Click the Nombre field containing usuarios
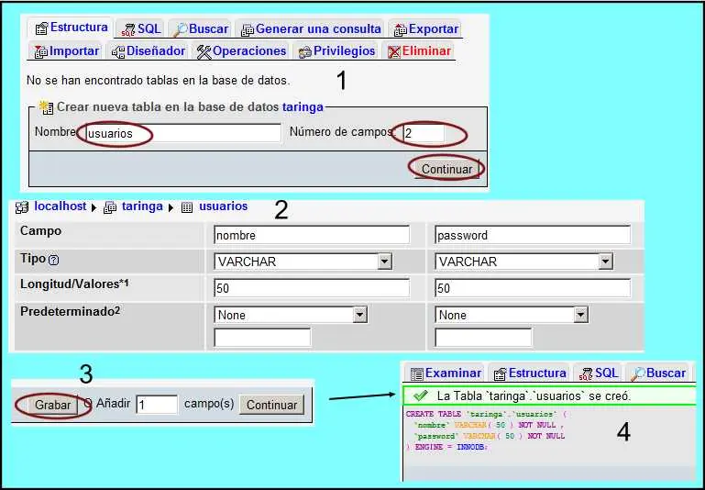Image resolution: width=705 pixels, height=490 pixels. tap(182, 133)
